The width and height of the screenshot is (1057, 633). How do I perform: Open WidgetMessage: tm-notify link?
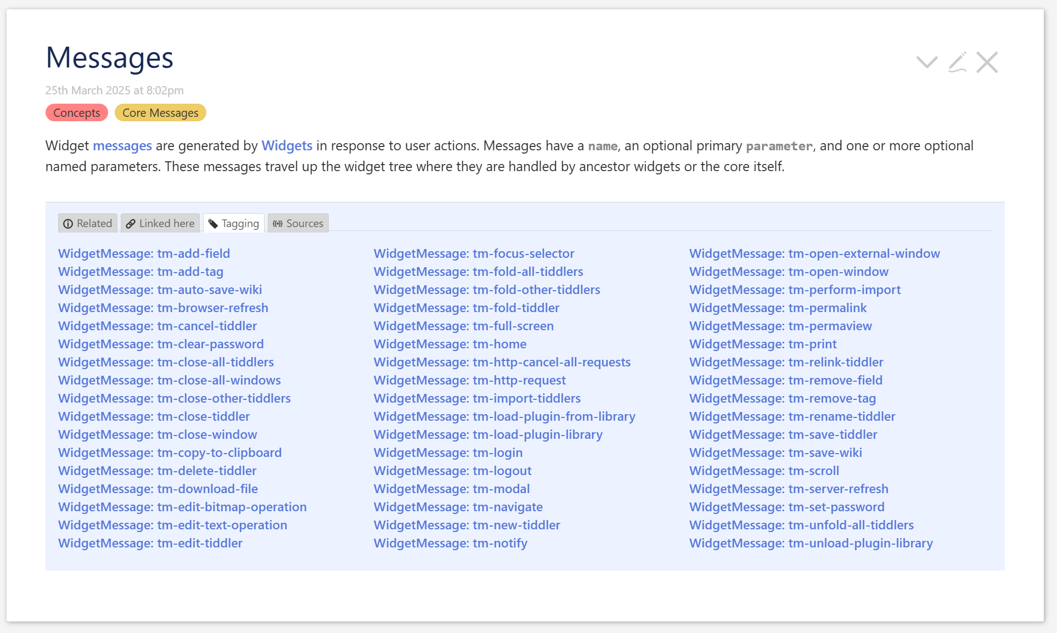pyautogui.click(x=451, y=543)
